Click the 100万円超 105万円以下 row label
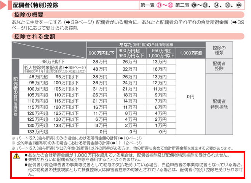Screen dimensions: 251x183 coord(53,89)
